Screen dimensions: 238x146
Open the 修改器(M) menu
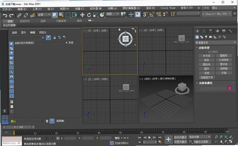(96, 9)
